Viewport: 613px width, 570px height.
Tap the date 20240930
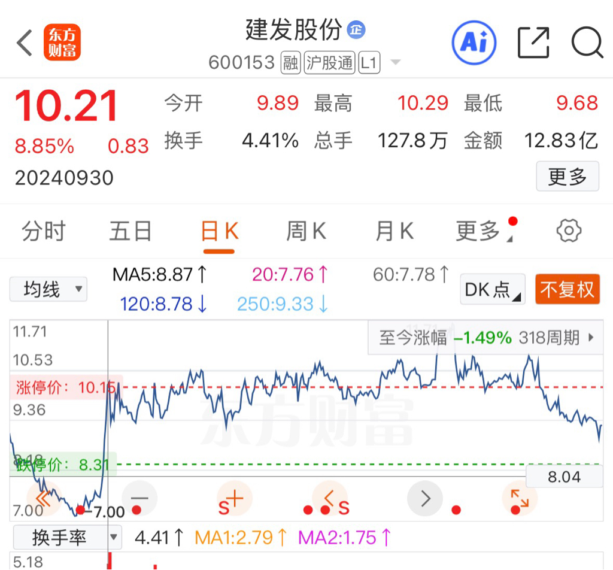point(64,178)
